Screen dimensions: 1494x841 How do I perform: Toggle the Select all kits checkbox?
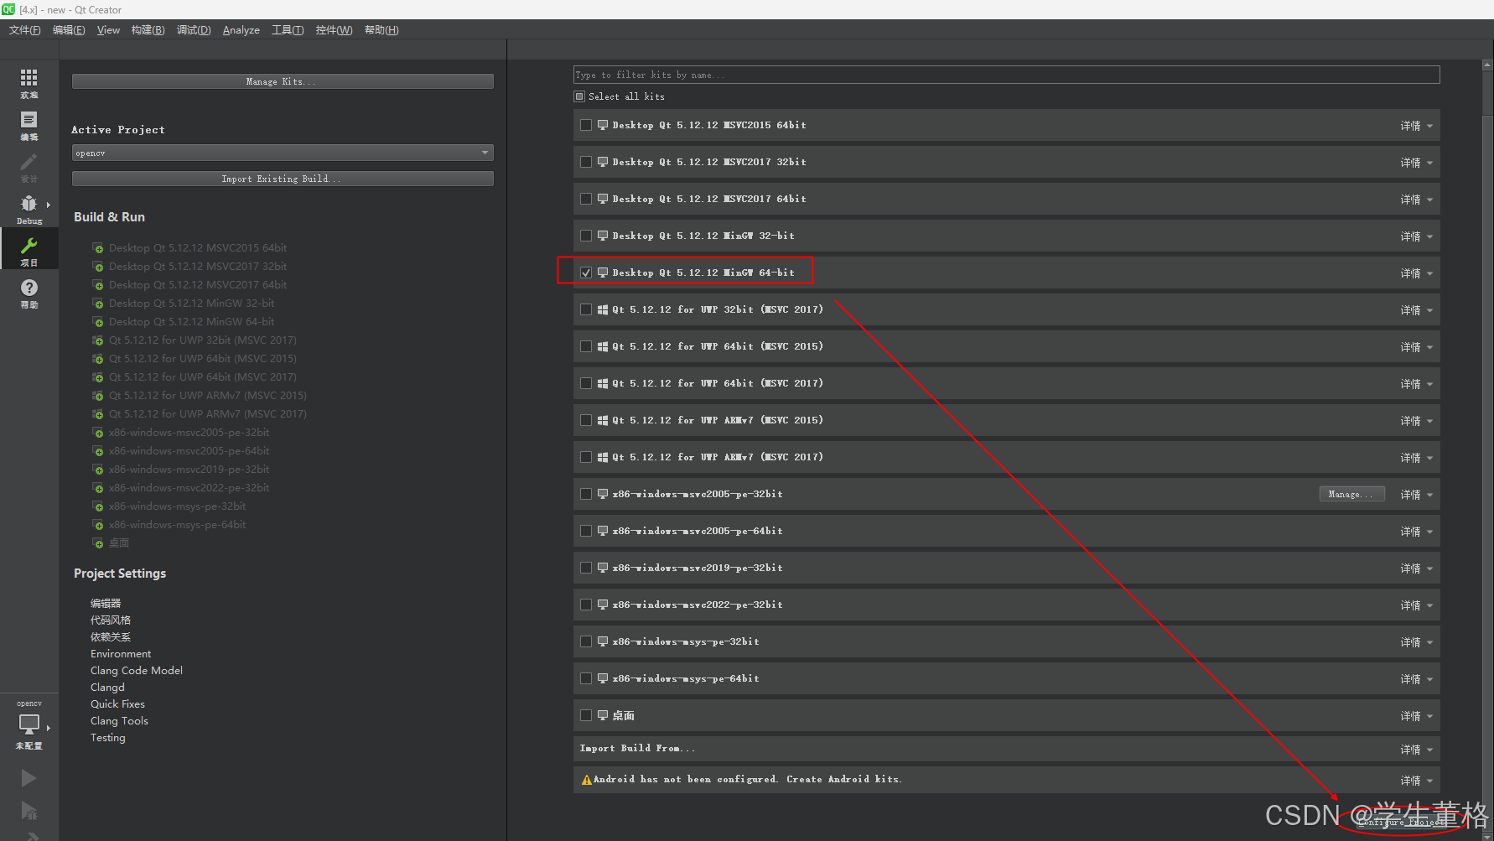click(579, 96)
